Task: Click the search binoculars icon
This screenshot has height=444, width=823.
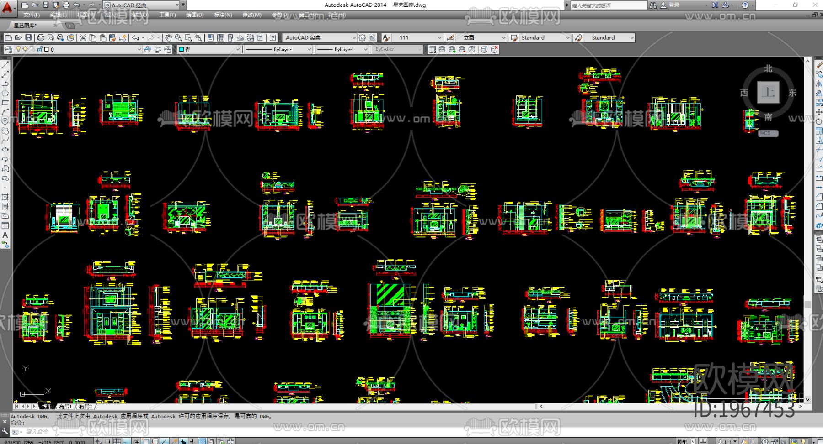Action: (x=653, y=5)
